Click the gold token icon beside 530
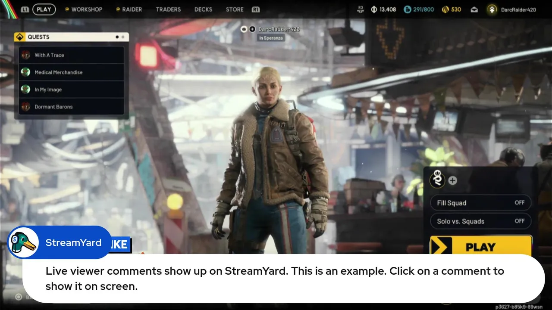Image resolution: width=552 pixels, height=310 pixels. point(445,9)
